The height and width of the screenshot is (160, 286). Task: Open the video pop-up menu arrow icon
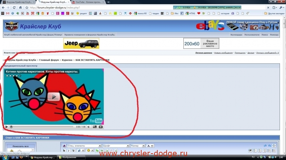point(100,127)
